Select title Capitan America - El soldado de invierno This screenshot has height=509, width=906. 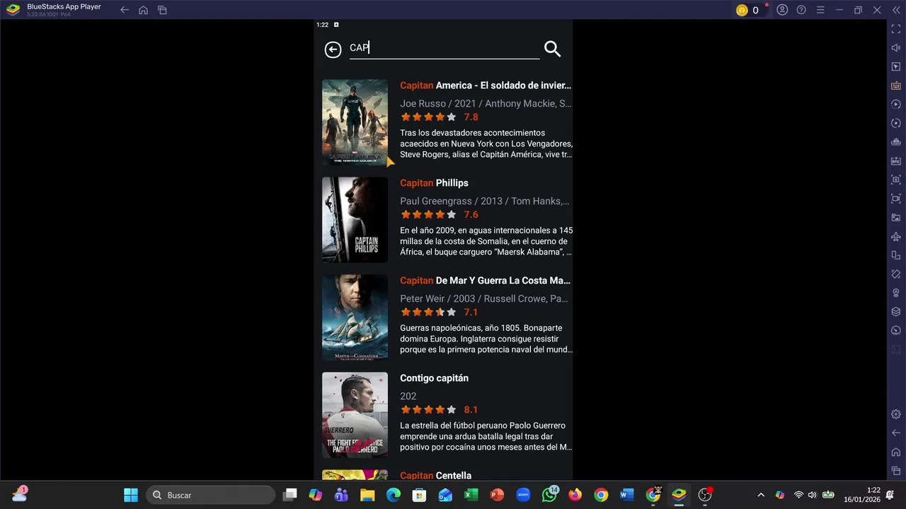tap(486, 86)
